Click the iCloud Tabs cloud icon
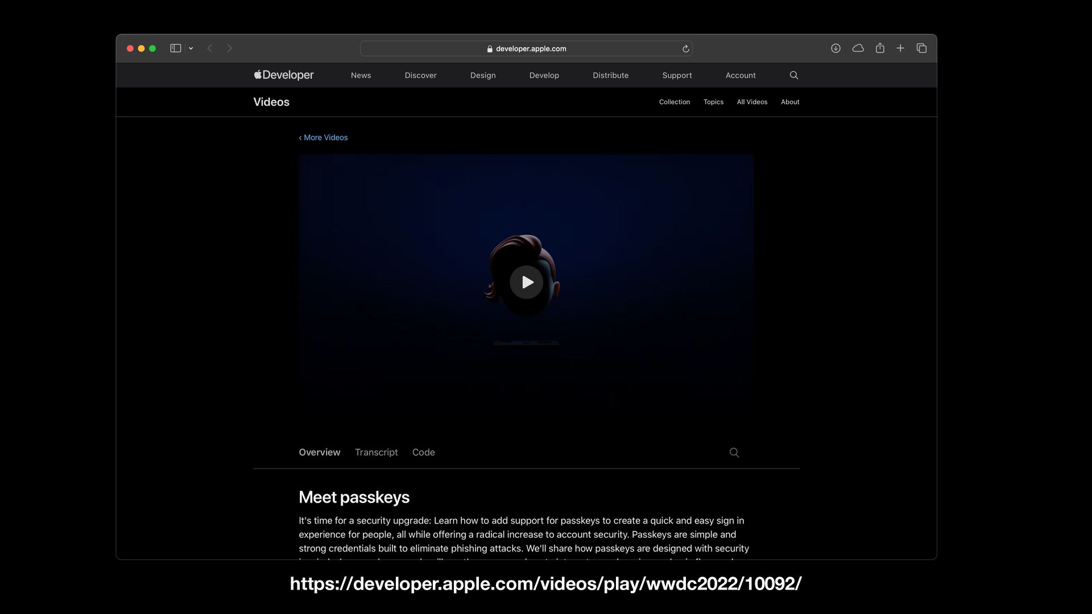 [x=858, y=48]
